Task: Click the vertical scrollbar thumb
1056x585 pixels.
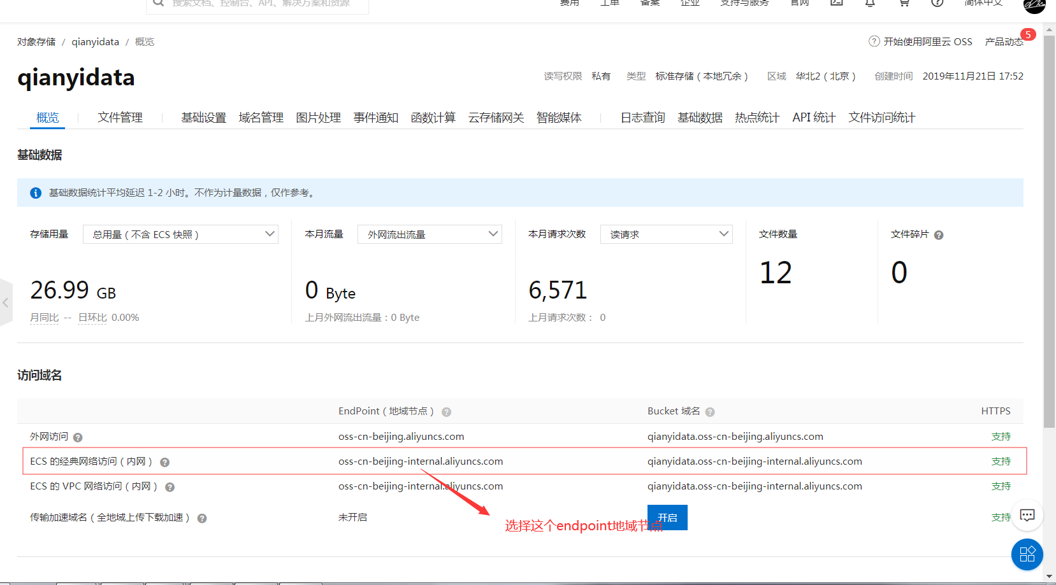Action: [x=1049, y=232]
